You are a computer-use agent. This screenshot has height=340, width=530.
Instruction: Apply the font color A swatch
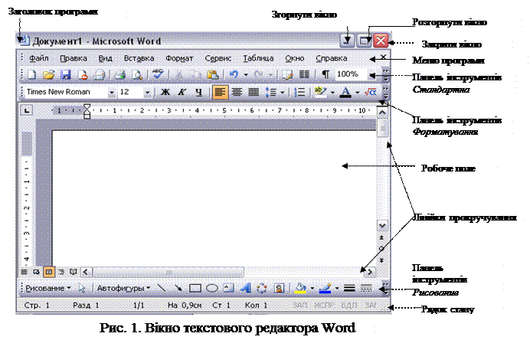click(345, 92)
